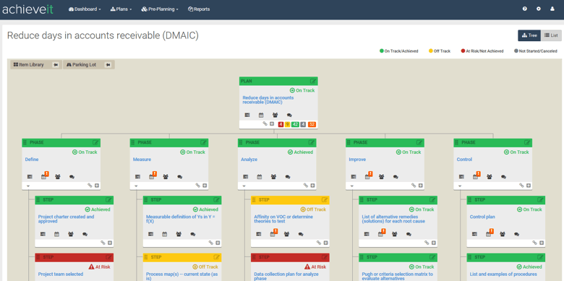Edit the Project charter step card

click(108, 200)
